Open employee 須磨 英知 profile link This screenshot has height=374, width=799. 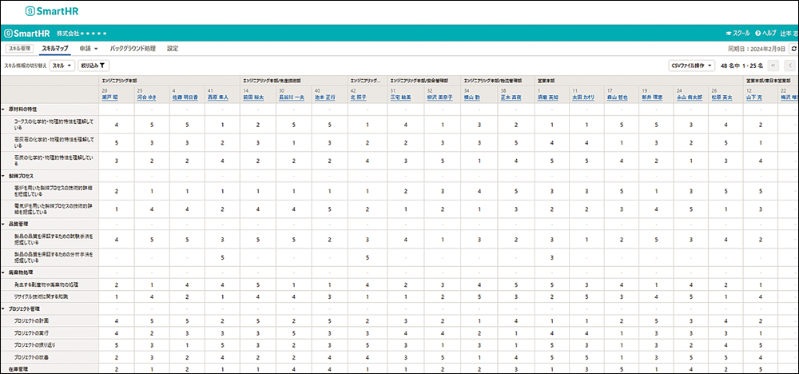[x=549, y=98]
